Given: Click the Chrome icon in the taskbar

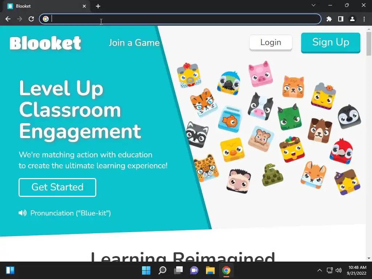Looking at the screenshot, I should (x=226, y=270).
